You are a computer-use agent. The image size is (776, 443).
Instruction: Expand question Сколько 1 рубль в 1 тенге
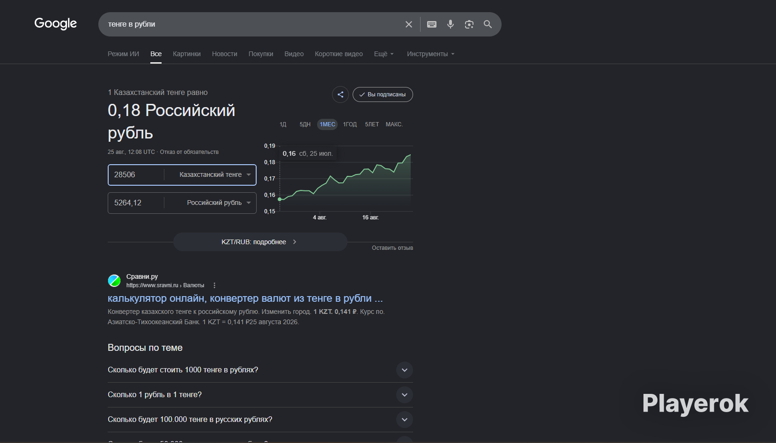coord(260,395)
